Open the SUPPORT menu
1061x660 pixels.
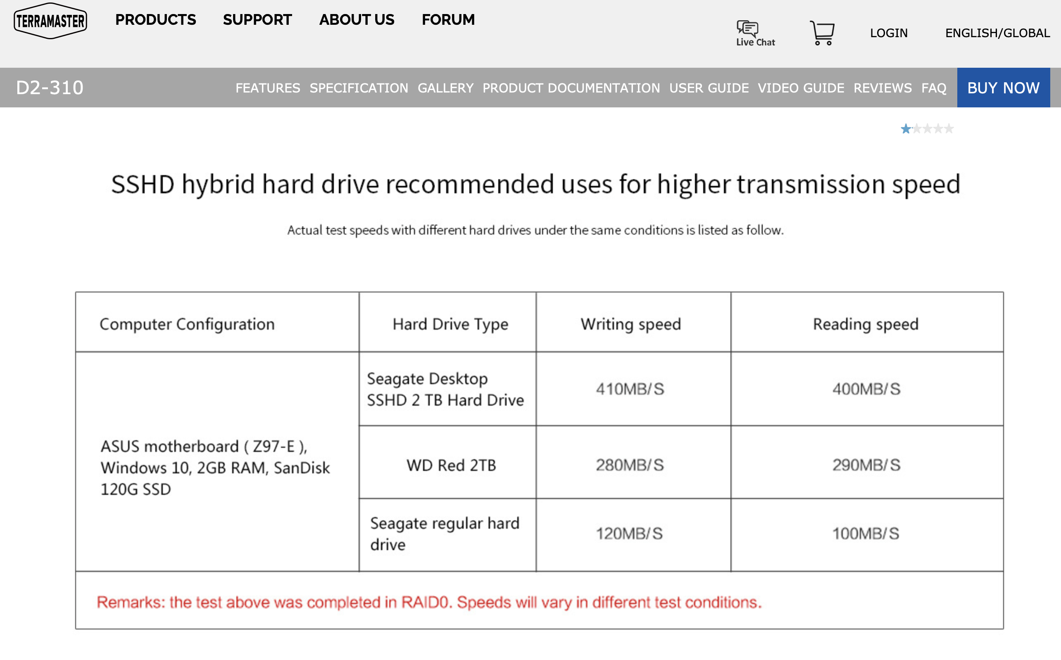pyautogui.click(x=257, y=20)
